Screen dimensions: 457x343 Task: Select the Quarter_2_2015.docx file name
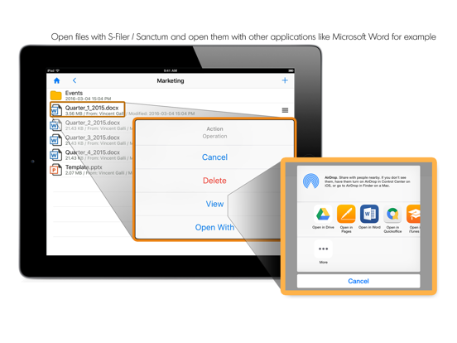pos(93,123)
